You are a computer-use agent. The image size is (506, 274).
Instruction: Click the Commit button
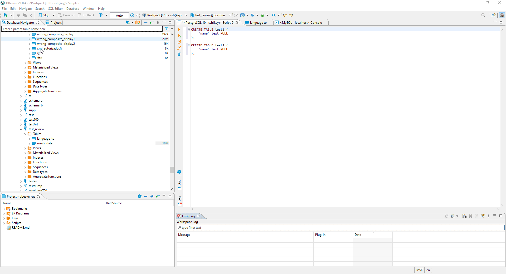point(66,15)
